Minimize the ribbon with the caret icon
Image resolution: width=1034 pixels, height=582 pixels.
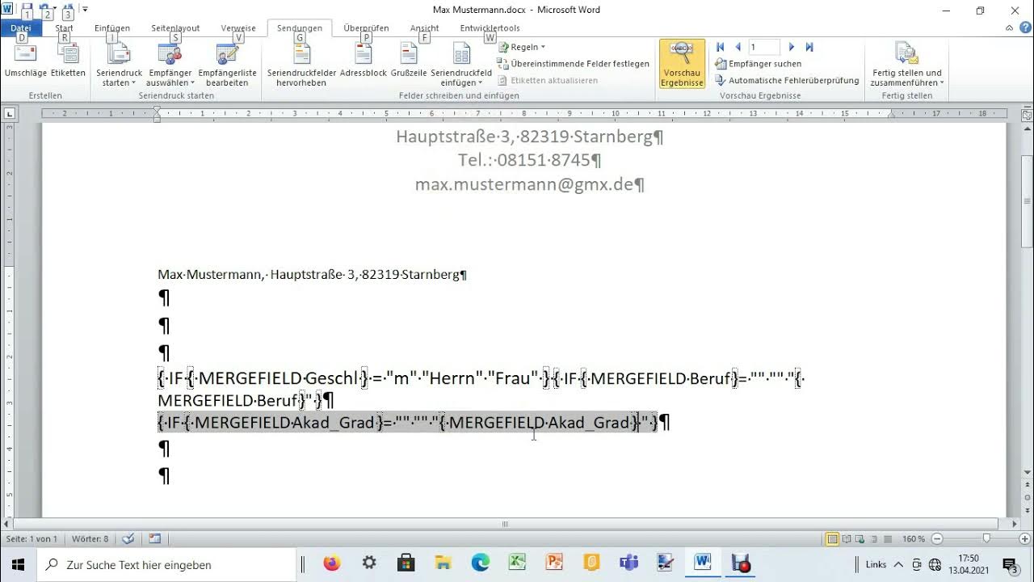point(1009,27)
